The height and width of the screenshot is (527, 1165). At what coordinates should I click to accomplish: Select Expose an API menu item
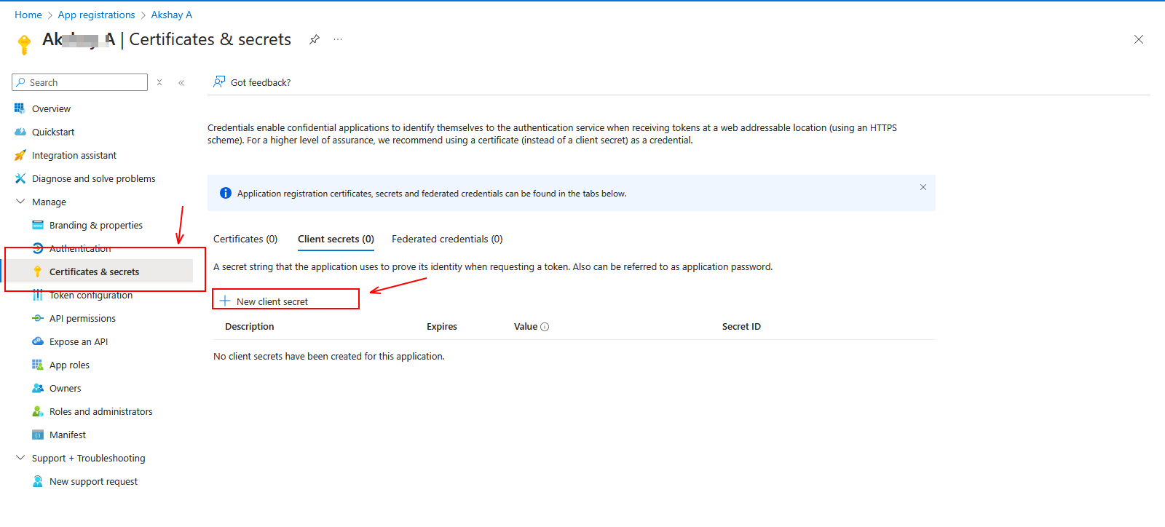[79, 341]
